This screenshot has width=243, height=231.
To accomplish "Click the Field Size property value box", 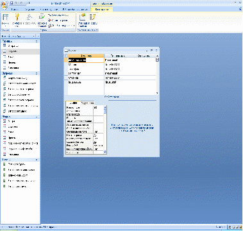I will [x=99, y=108].
